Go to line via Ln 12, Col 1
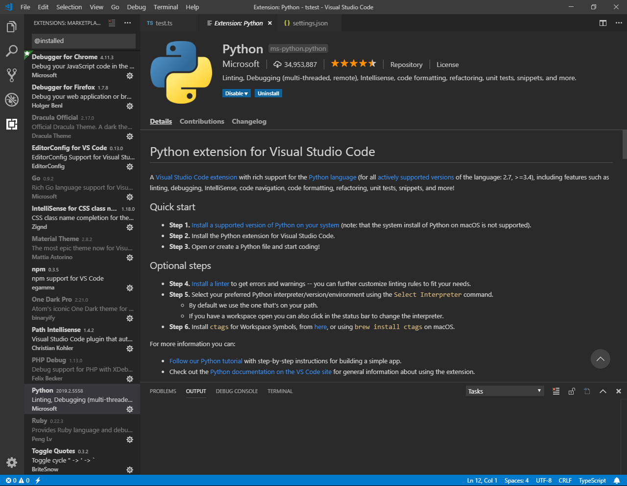627x486 pixels. [x=482, y=481]
